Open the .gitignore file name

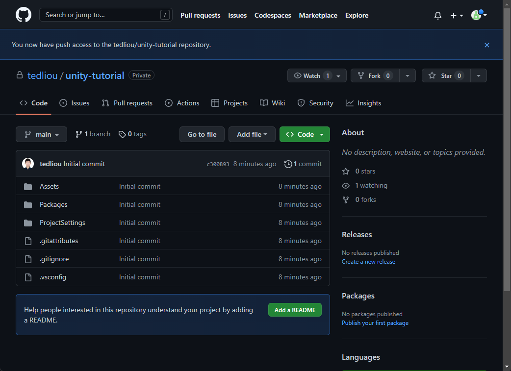(x=54, y=259)
